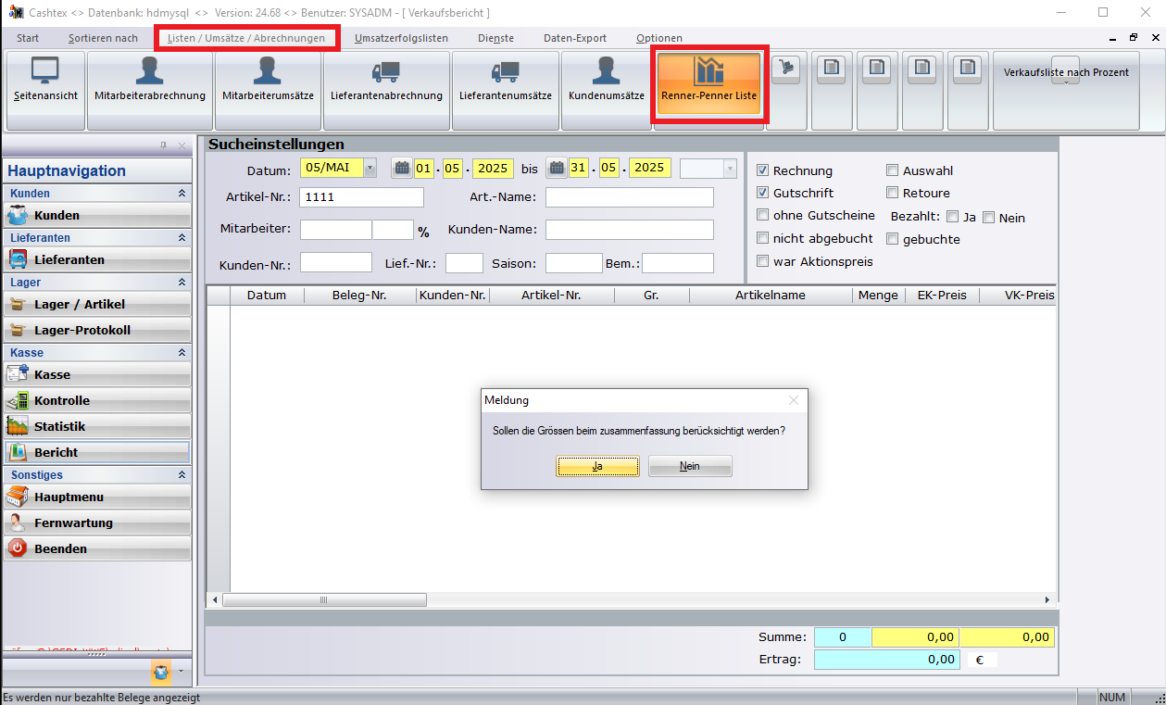Enable the Retoure checkbox
The width and height of the screenshot is (1166, 705).
pos(892,193)
